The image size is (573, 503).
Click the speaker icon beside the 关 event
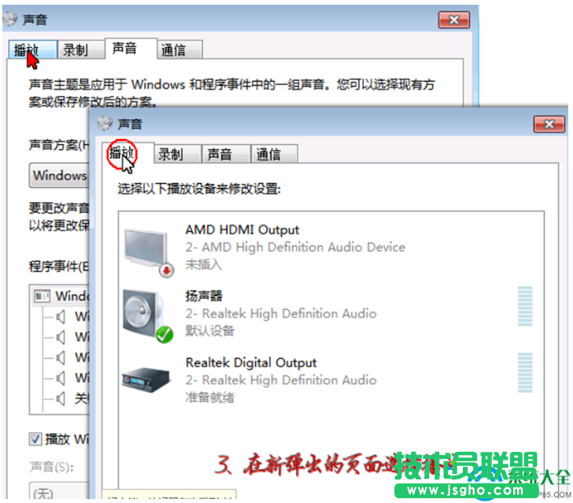click(x=61, y=398)
